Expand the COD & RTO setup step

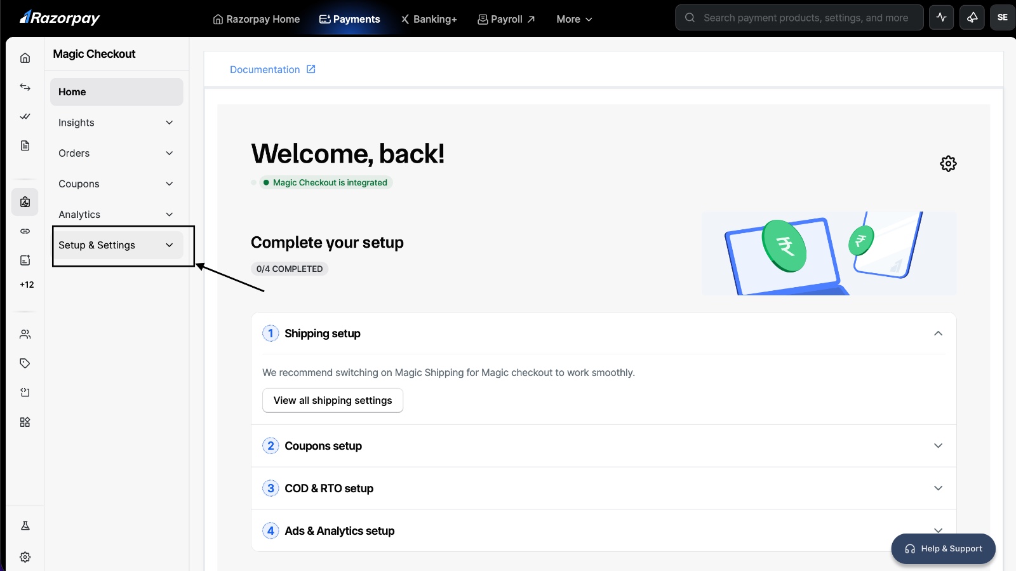click(603, 488)
